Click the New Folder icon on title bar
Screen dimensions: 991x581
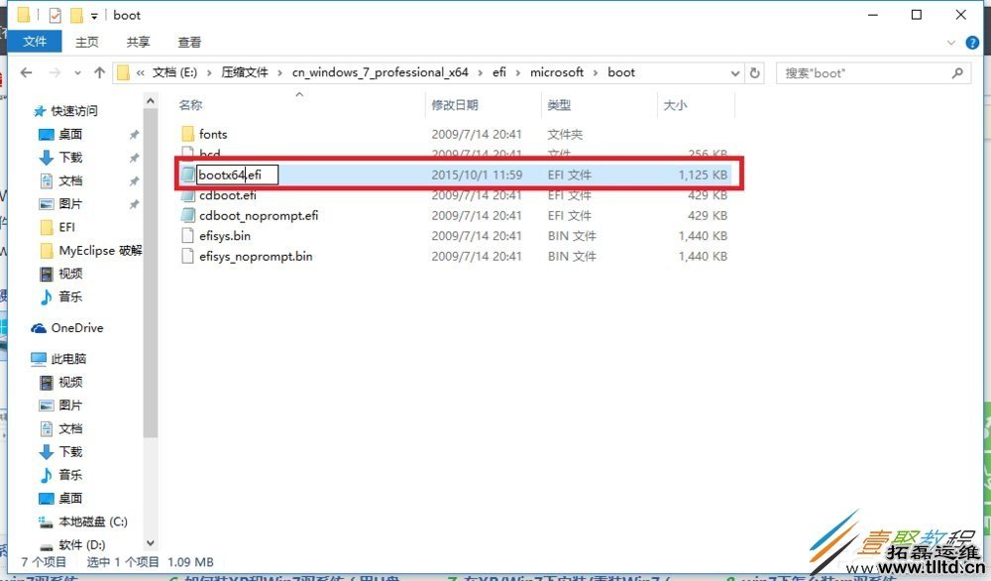point(77,15)
